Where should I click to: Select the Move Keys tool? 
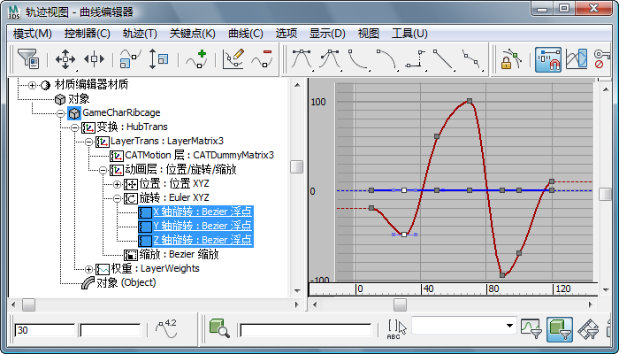point(65,59)
